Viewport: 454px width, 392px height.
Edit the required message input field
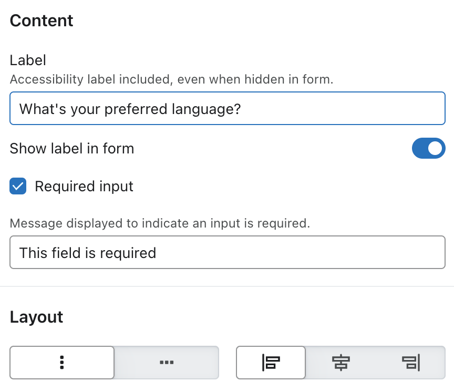[x=227, y=253]
